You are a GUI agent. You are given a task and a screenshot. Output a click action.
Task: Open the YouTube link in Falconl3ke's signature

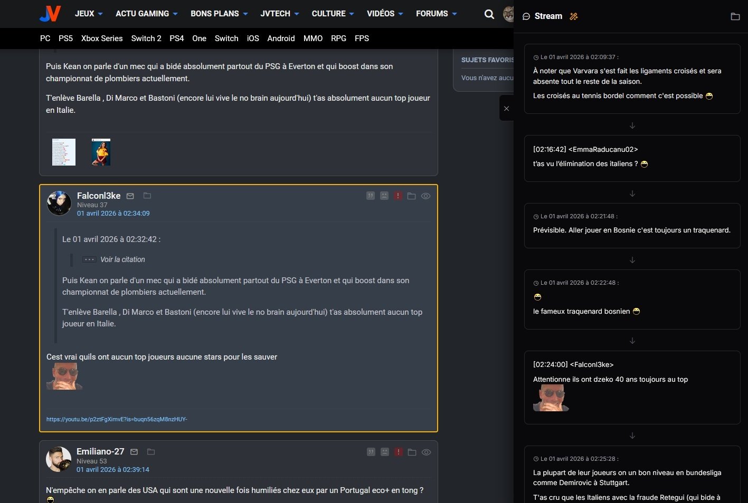117,419
